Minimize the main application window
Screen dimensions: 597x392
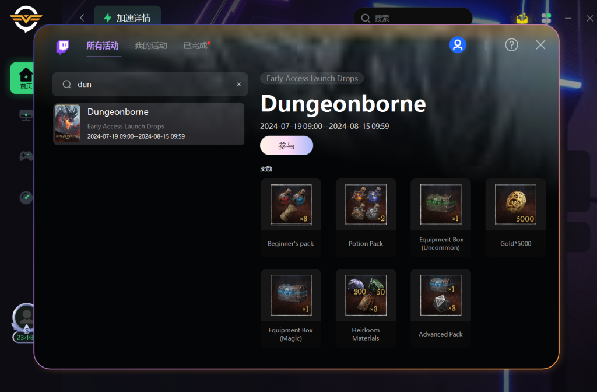568,18
